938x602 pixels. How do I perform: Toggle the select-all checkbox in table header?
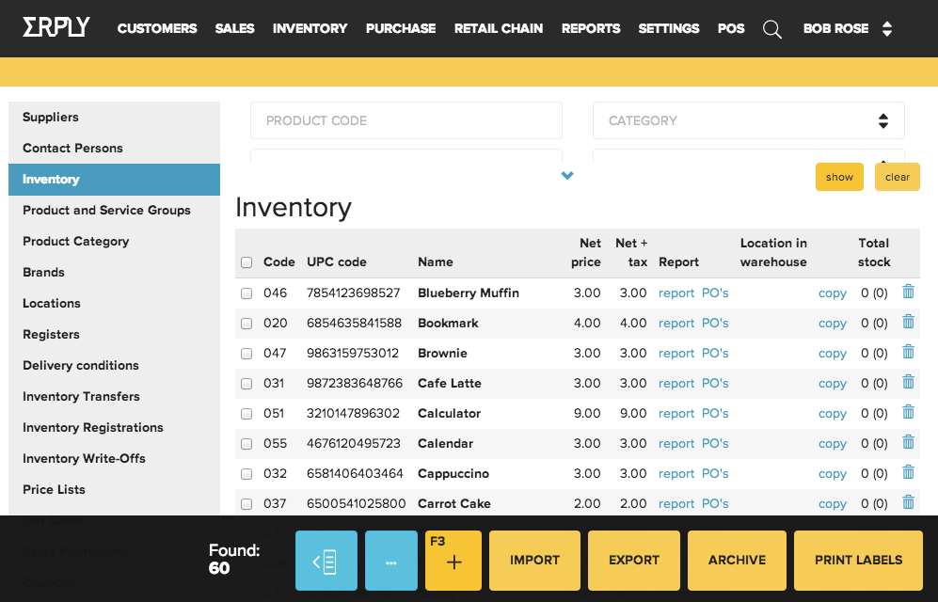coord(246,262)
